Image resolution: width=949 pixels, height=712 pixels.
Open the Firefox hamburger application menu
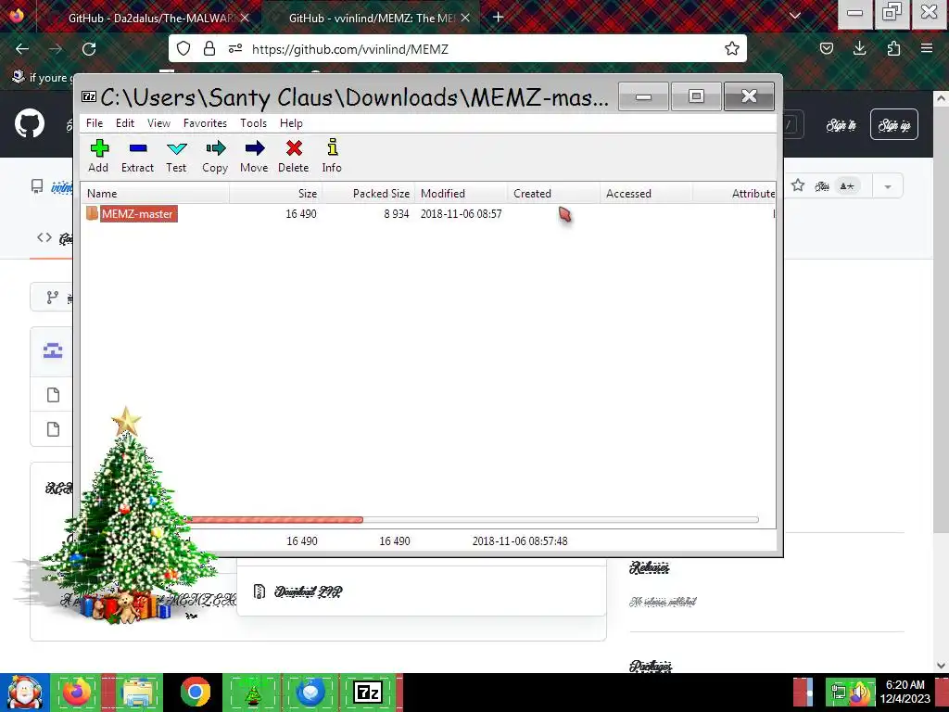[x=927, y=48]
